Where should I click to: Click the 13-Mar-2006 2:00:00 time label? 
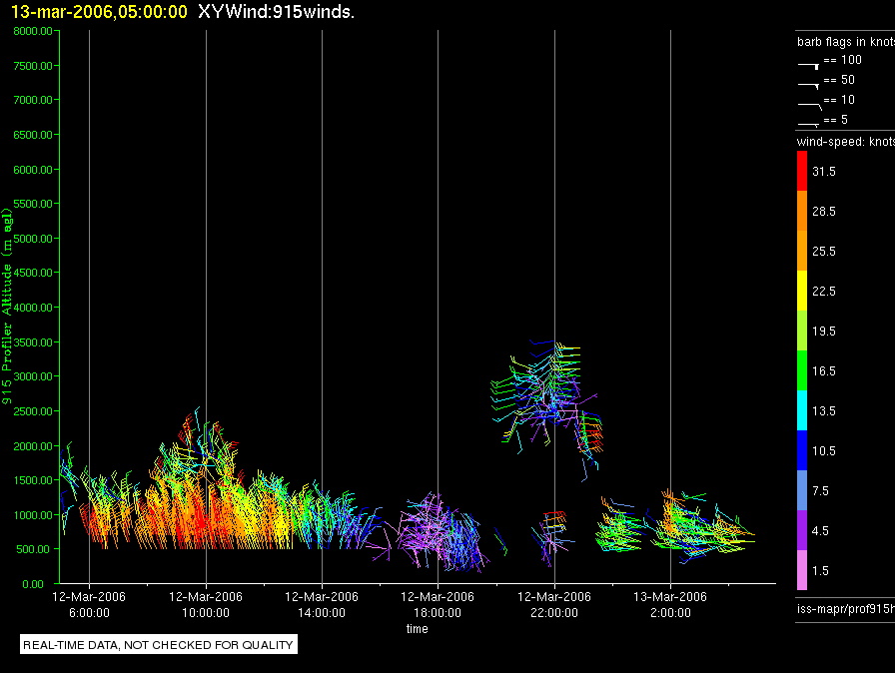tap(670, 604)
